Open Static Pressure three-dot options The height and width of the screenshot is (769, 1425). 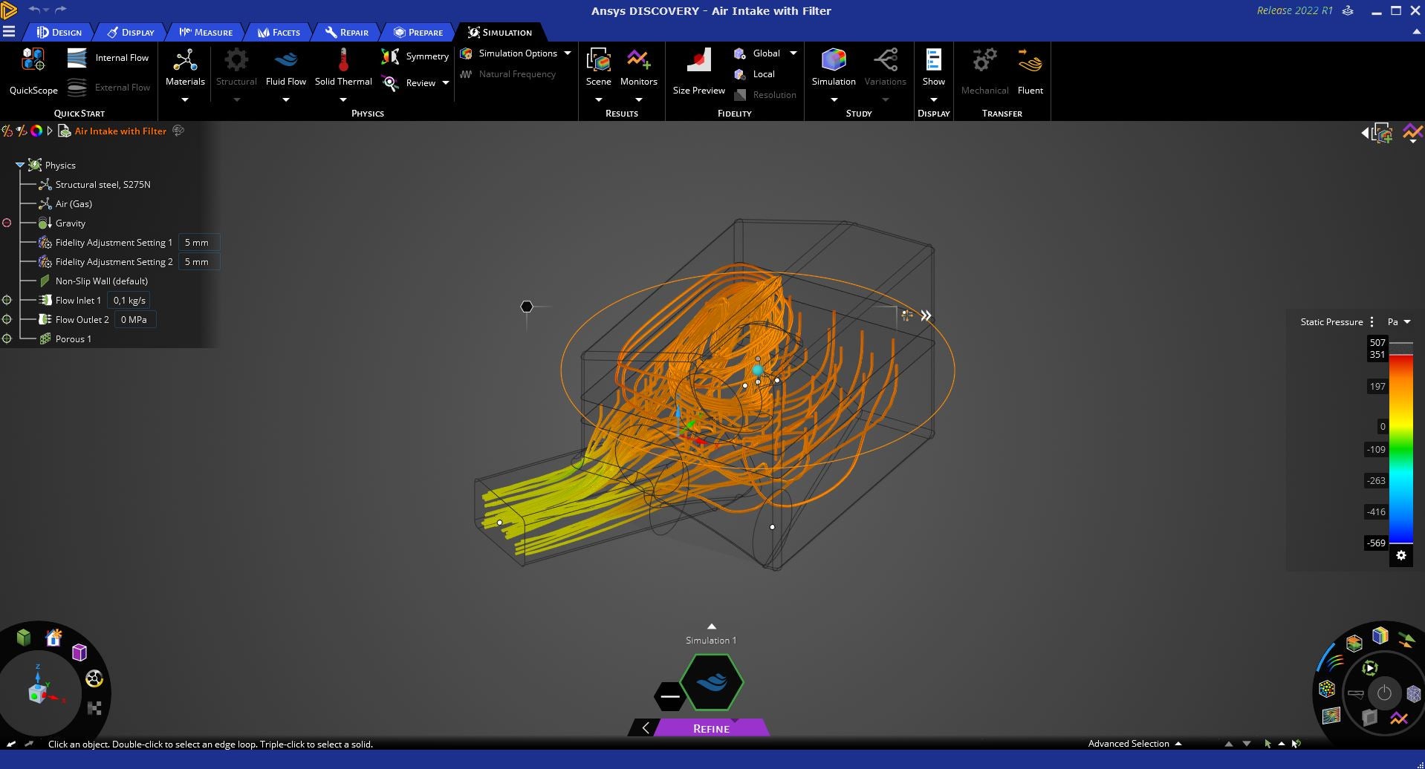pyautogui.click(x=1372, y=322)
